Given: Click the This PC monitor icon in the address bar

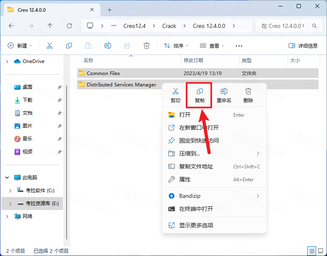Looking at the screenshot, I should pos(90,26).
